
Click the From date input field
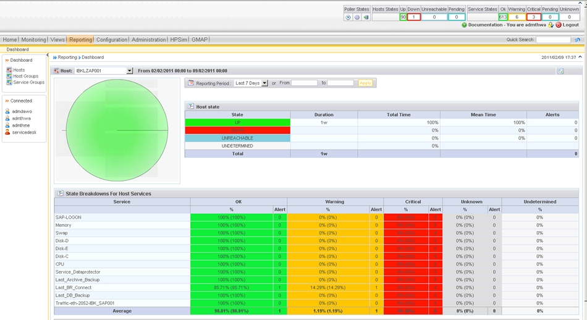(x=305, y=83)
